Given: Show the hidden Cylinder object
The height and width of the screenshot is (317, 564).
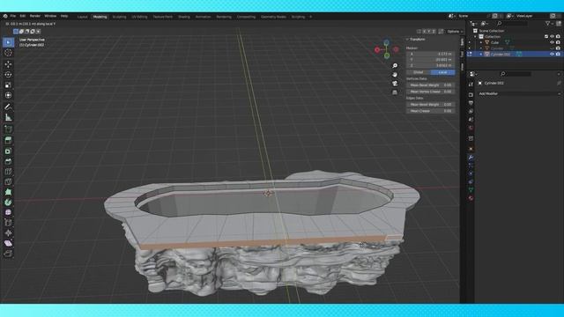Looking at the screenshot, I should coord(553,48).
